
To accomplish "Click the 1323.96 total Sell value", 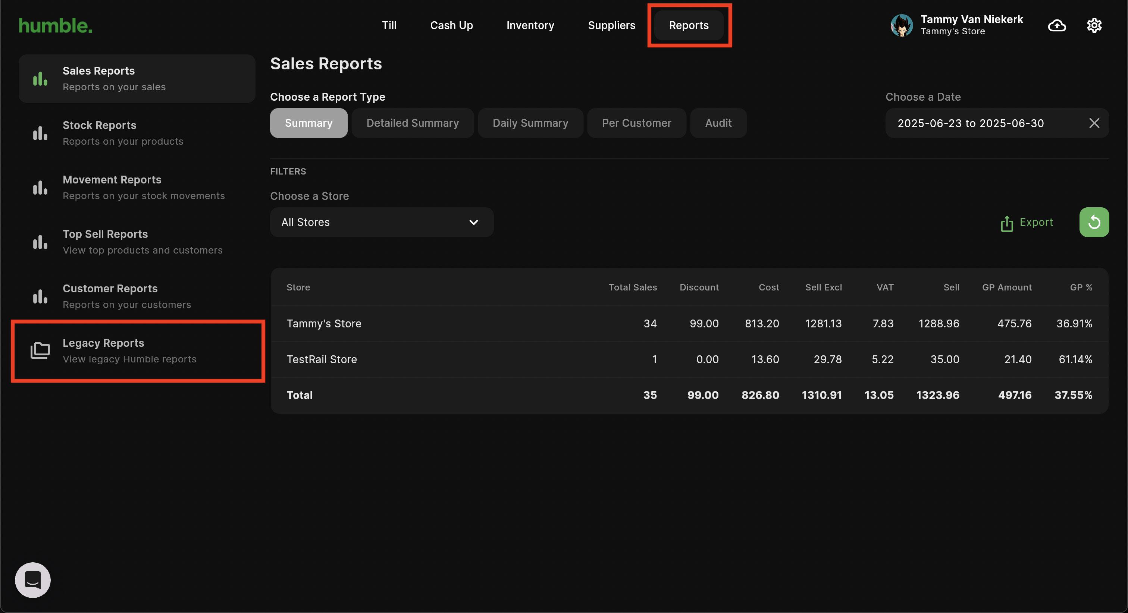I will coord(937,395).
